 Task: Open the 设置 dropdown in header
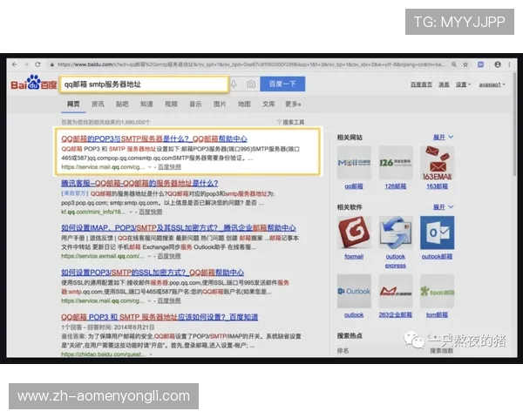tap(464, 84)
